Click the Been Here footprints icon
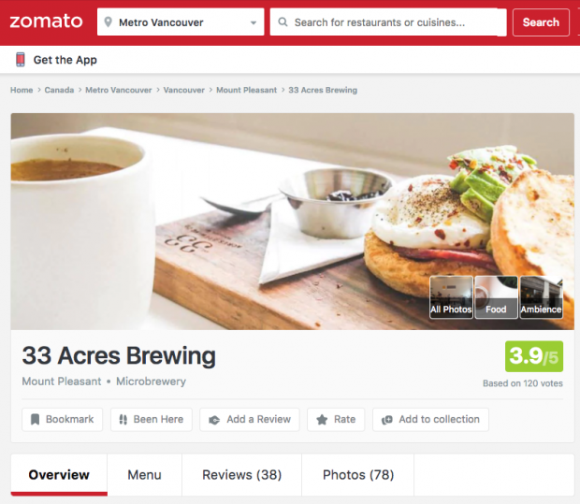Viewport: 580px width, 504px height. coord(123,419)
